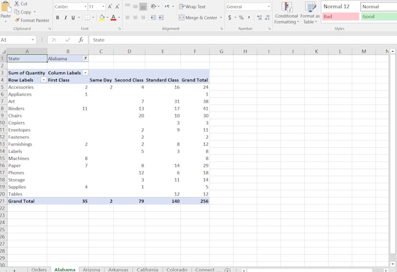This screenshot has width=397, height=272.
Task: Open the font color dropdown arrow
Action: pos(119,18)
